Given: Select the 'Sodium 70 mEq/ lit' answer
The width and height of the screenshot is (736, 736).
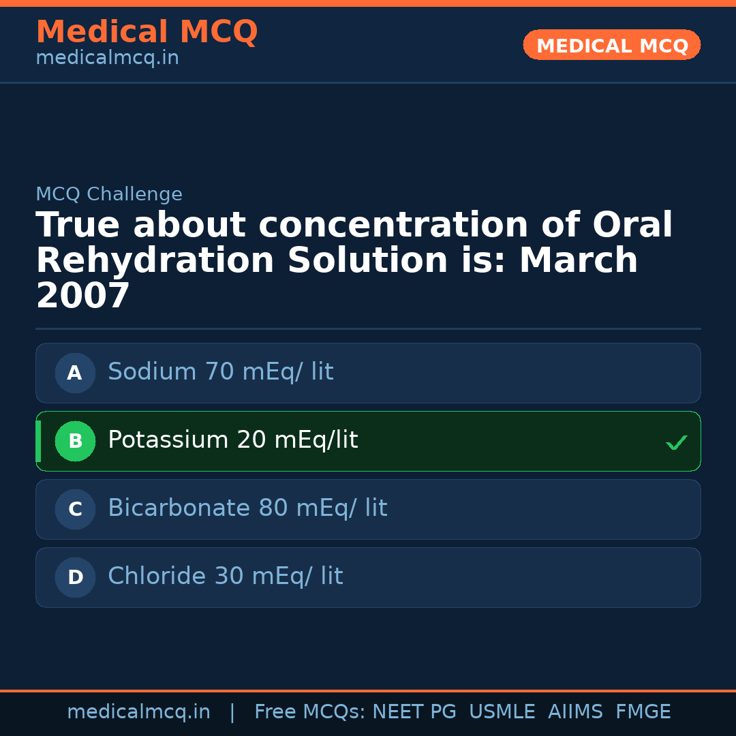Looking at the screenshot, I should pos(220,372).
